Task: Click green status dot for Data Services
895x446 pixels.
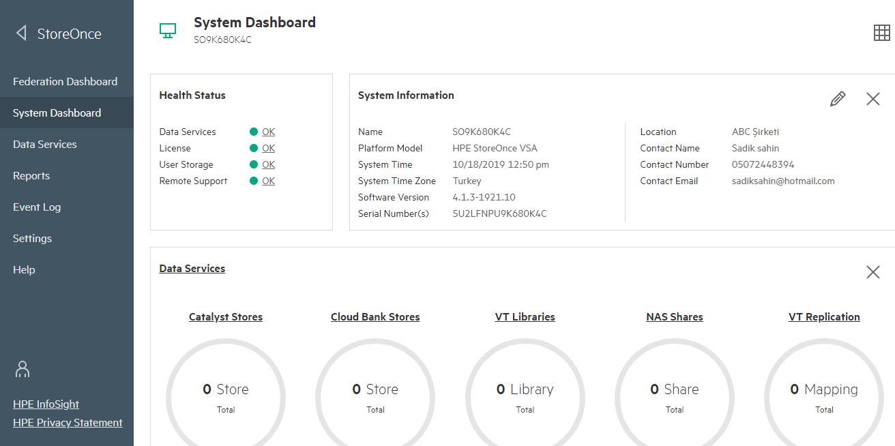Action: 254,132
